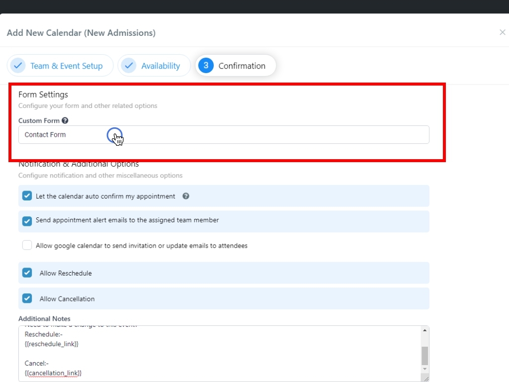Click the "Configure your form and other related options" text

click(87, 105)
